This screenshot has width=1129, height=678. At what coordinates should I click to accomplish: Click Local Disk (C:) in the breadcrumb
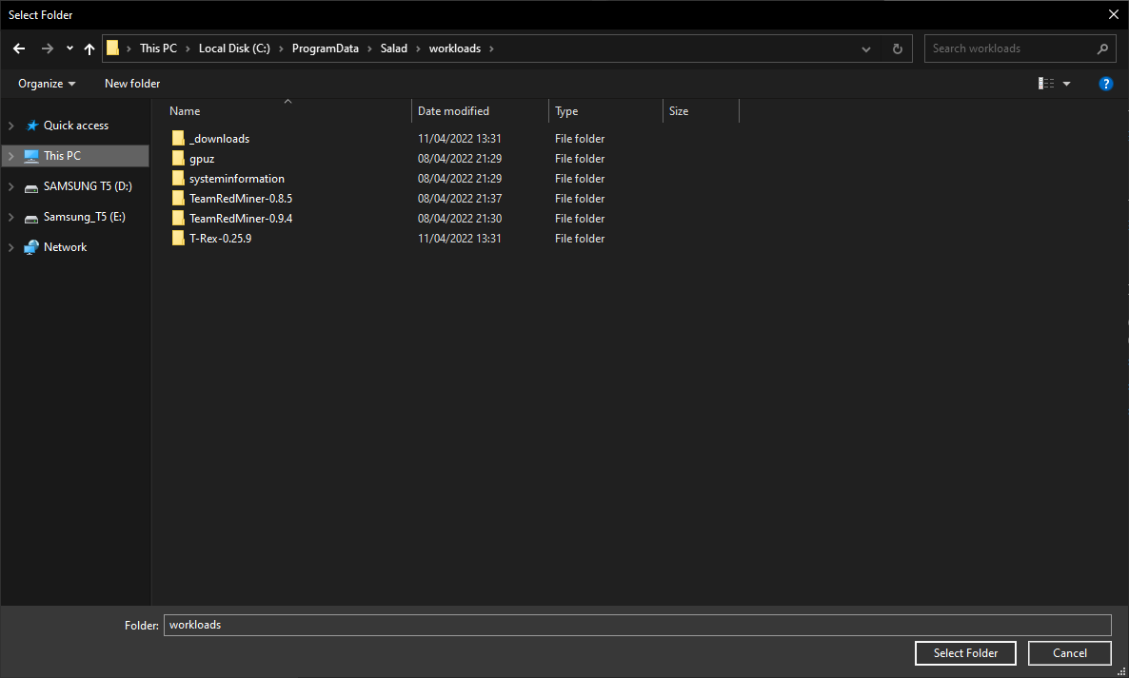(x=235, y=48)
